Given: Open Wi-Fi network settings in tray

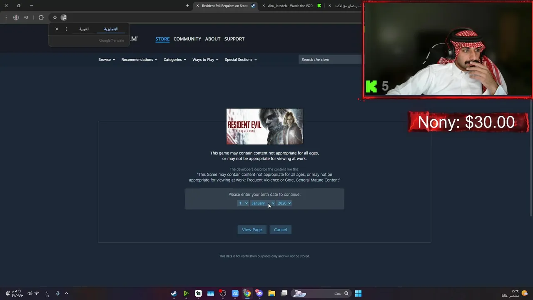Looking at the screenshot, I should pos(37,293).
